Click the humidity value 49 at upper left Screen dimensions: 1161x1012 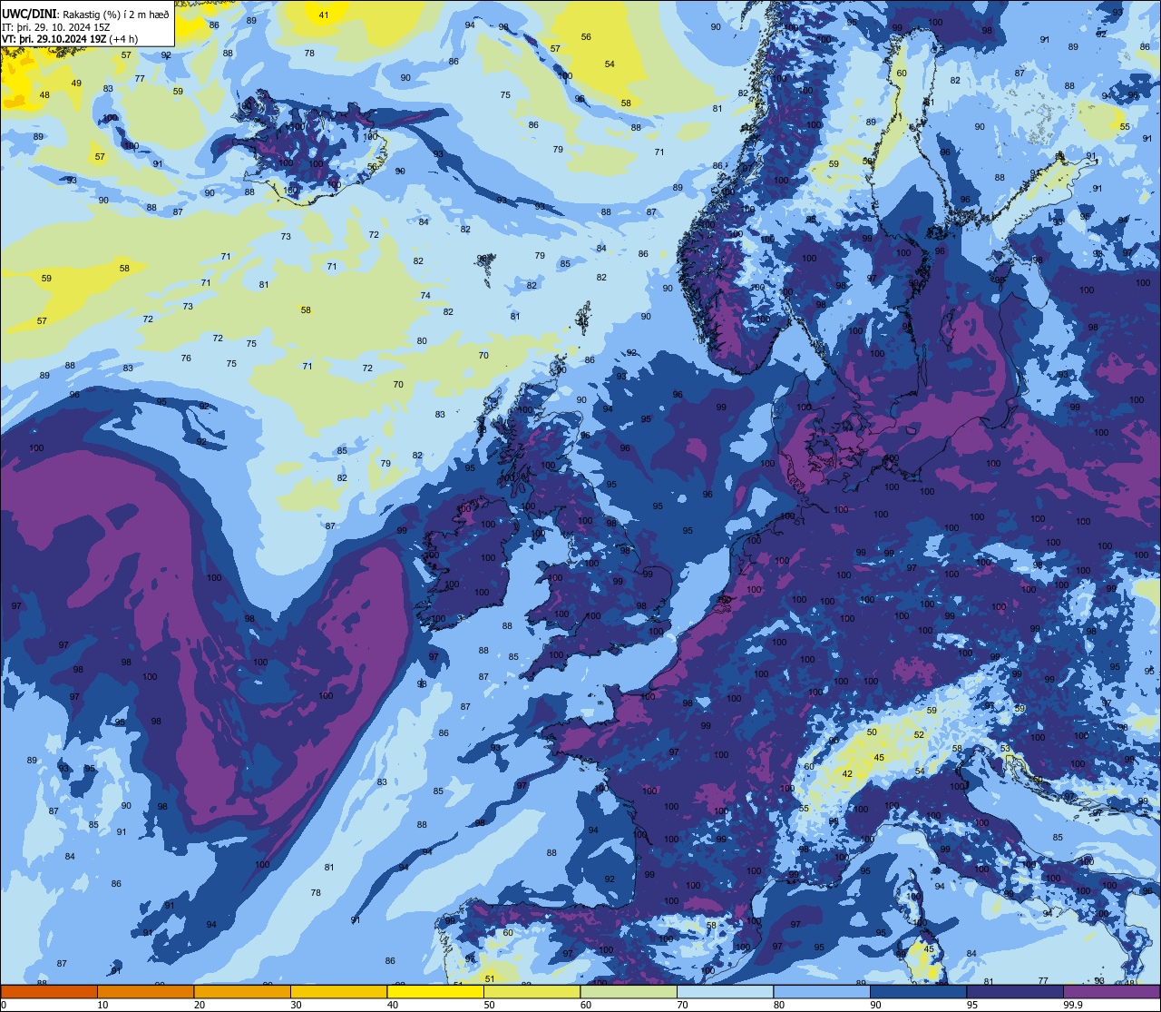point(76,83)
